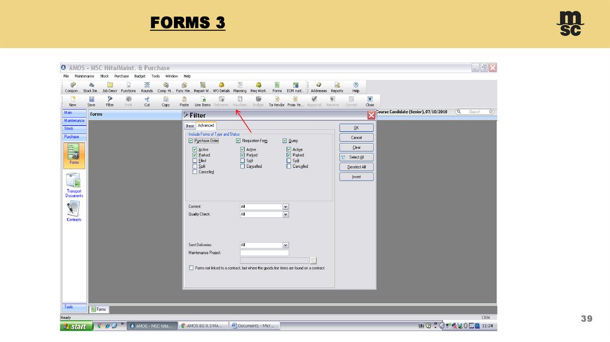Click the Filter toolbar icon
The width and height of the screenshot is (610, 342).
click(110, 101)
